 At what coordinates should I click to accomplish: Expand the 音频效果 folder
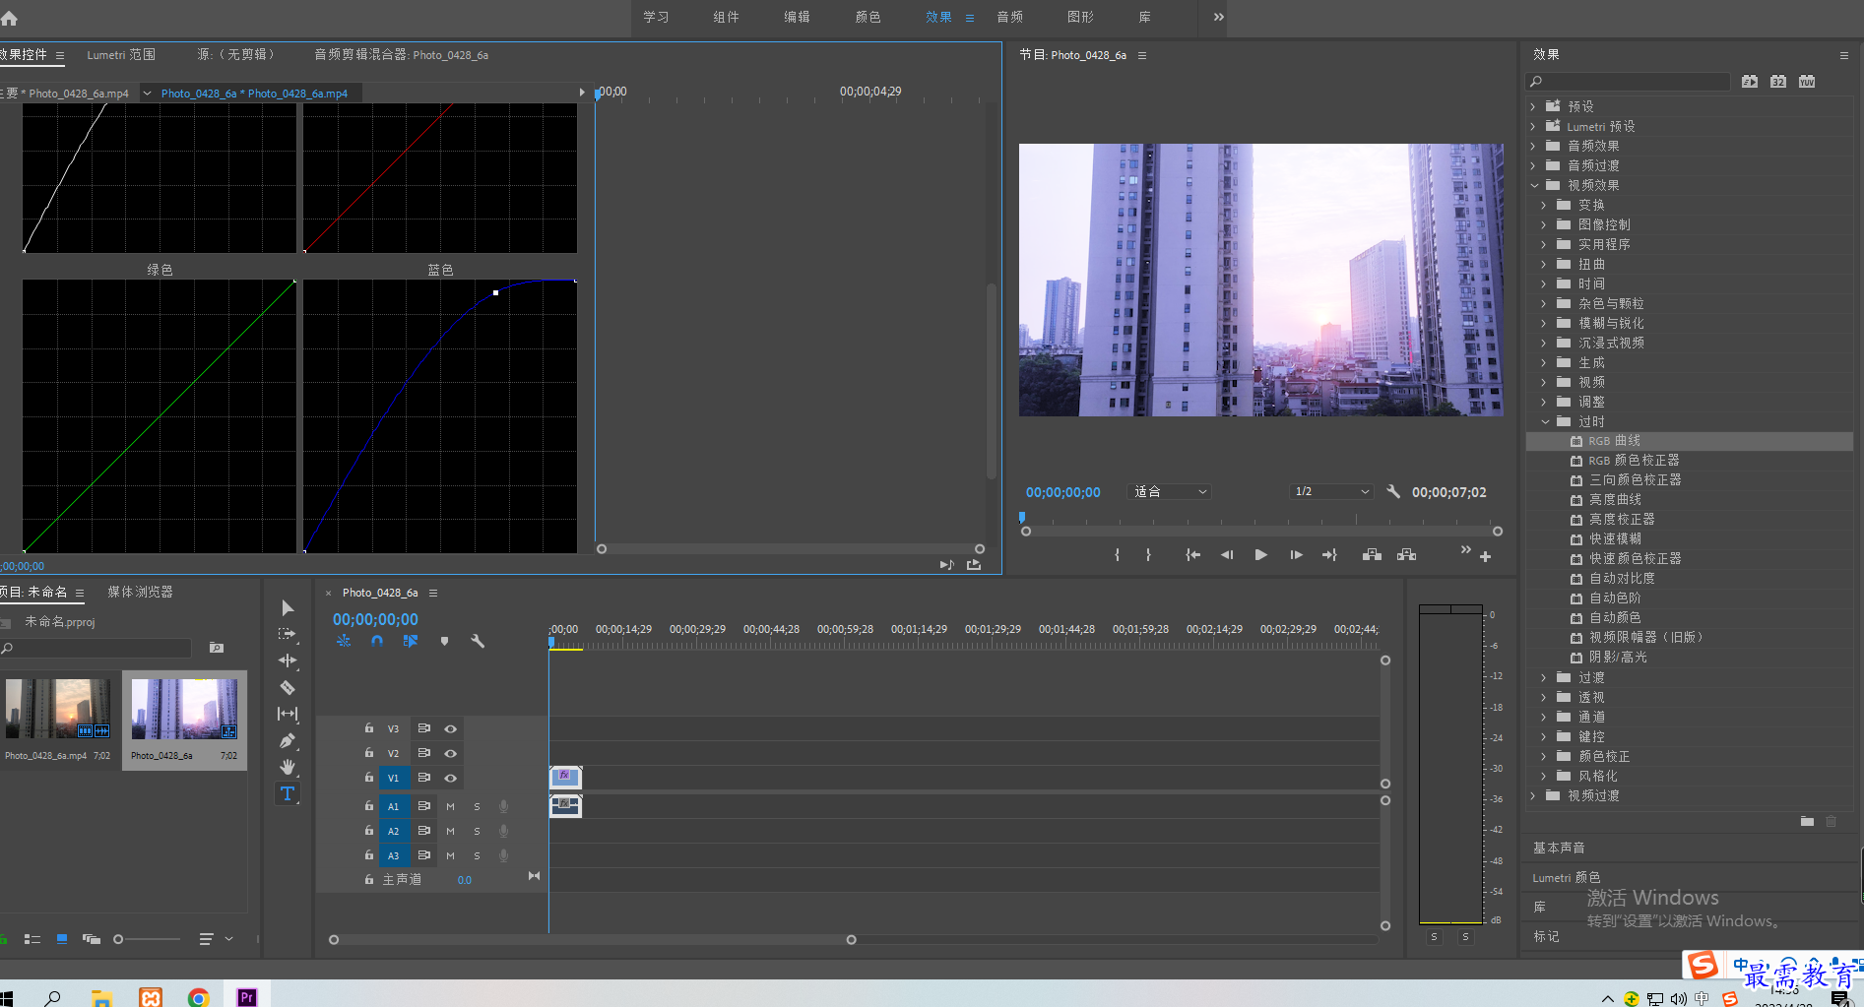click(x=1533, y=146)
